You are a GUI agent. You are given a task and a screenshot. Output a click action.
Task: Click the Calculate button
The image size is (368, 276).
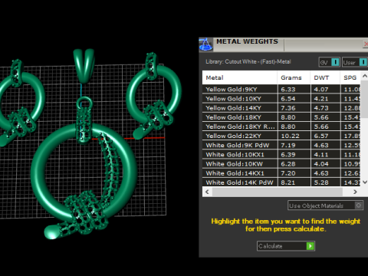tap(286, 246)
